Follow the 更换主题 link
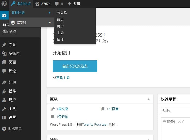 [x=63, y=78]
